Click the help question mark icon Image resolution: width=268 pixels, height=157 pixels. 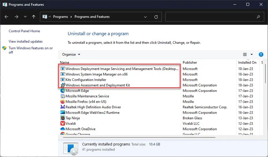[x=261, y=54]
